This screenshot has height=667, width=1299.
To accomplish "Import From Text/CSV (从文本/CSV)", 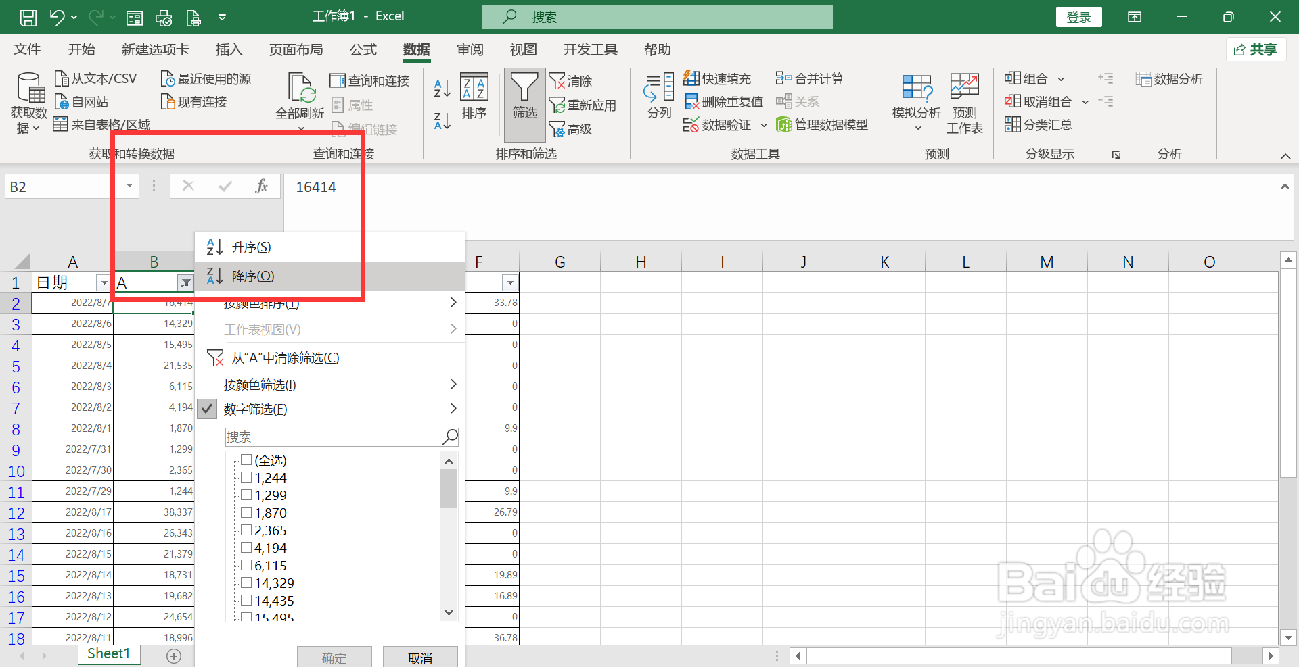I will [95, 79].
